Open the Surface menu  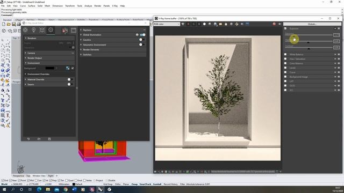click(x=31, y=6)
